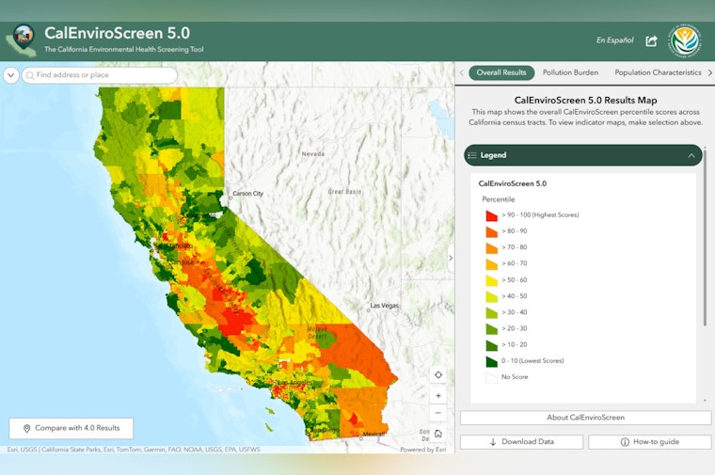Click the Nevada map label
715x475 pixels.
[x=312, y=154]
